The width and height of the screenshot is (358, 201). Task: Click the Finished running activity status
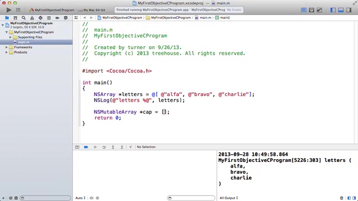coord(179,10)
